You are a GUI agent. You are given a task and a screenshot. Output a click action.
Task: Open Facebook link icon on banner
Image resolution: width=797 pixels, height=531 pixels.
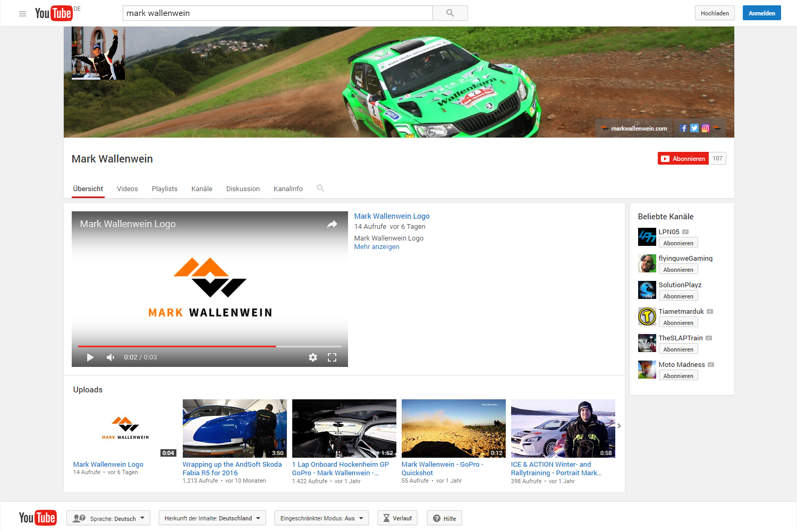[683, 128]
